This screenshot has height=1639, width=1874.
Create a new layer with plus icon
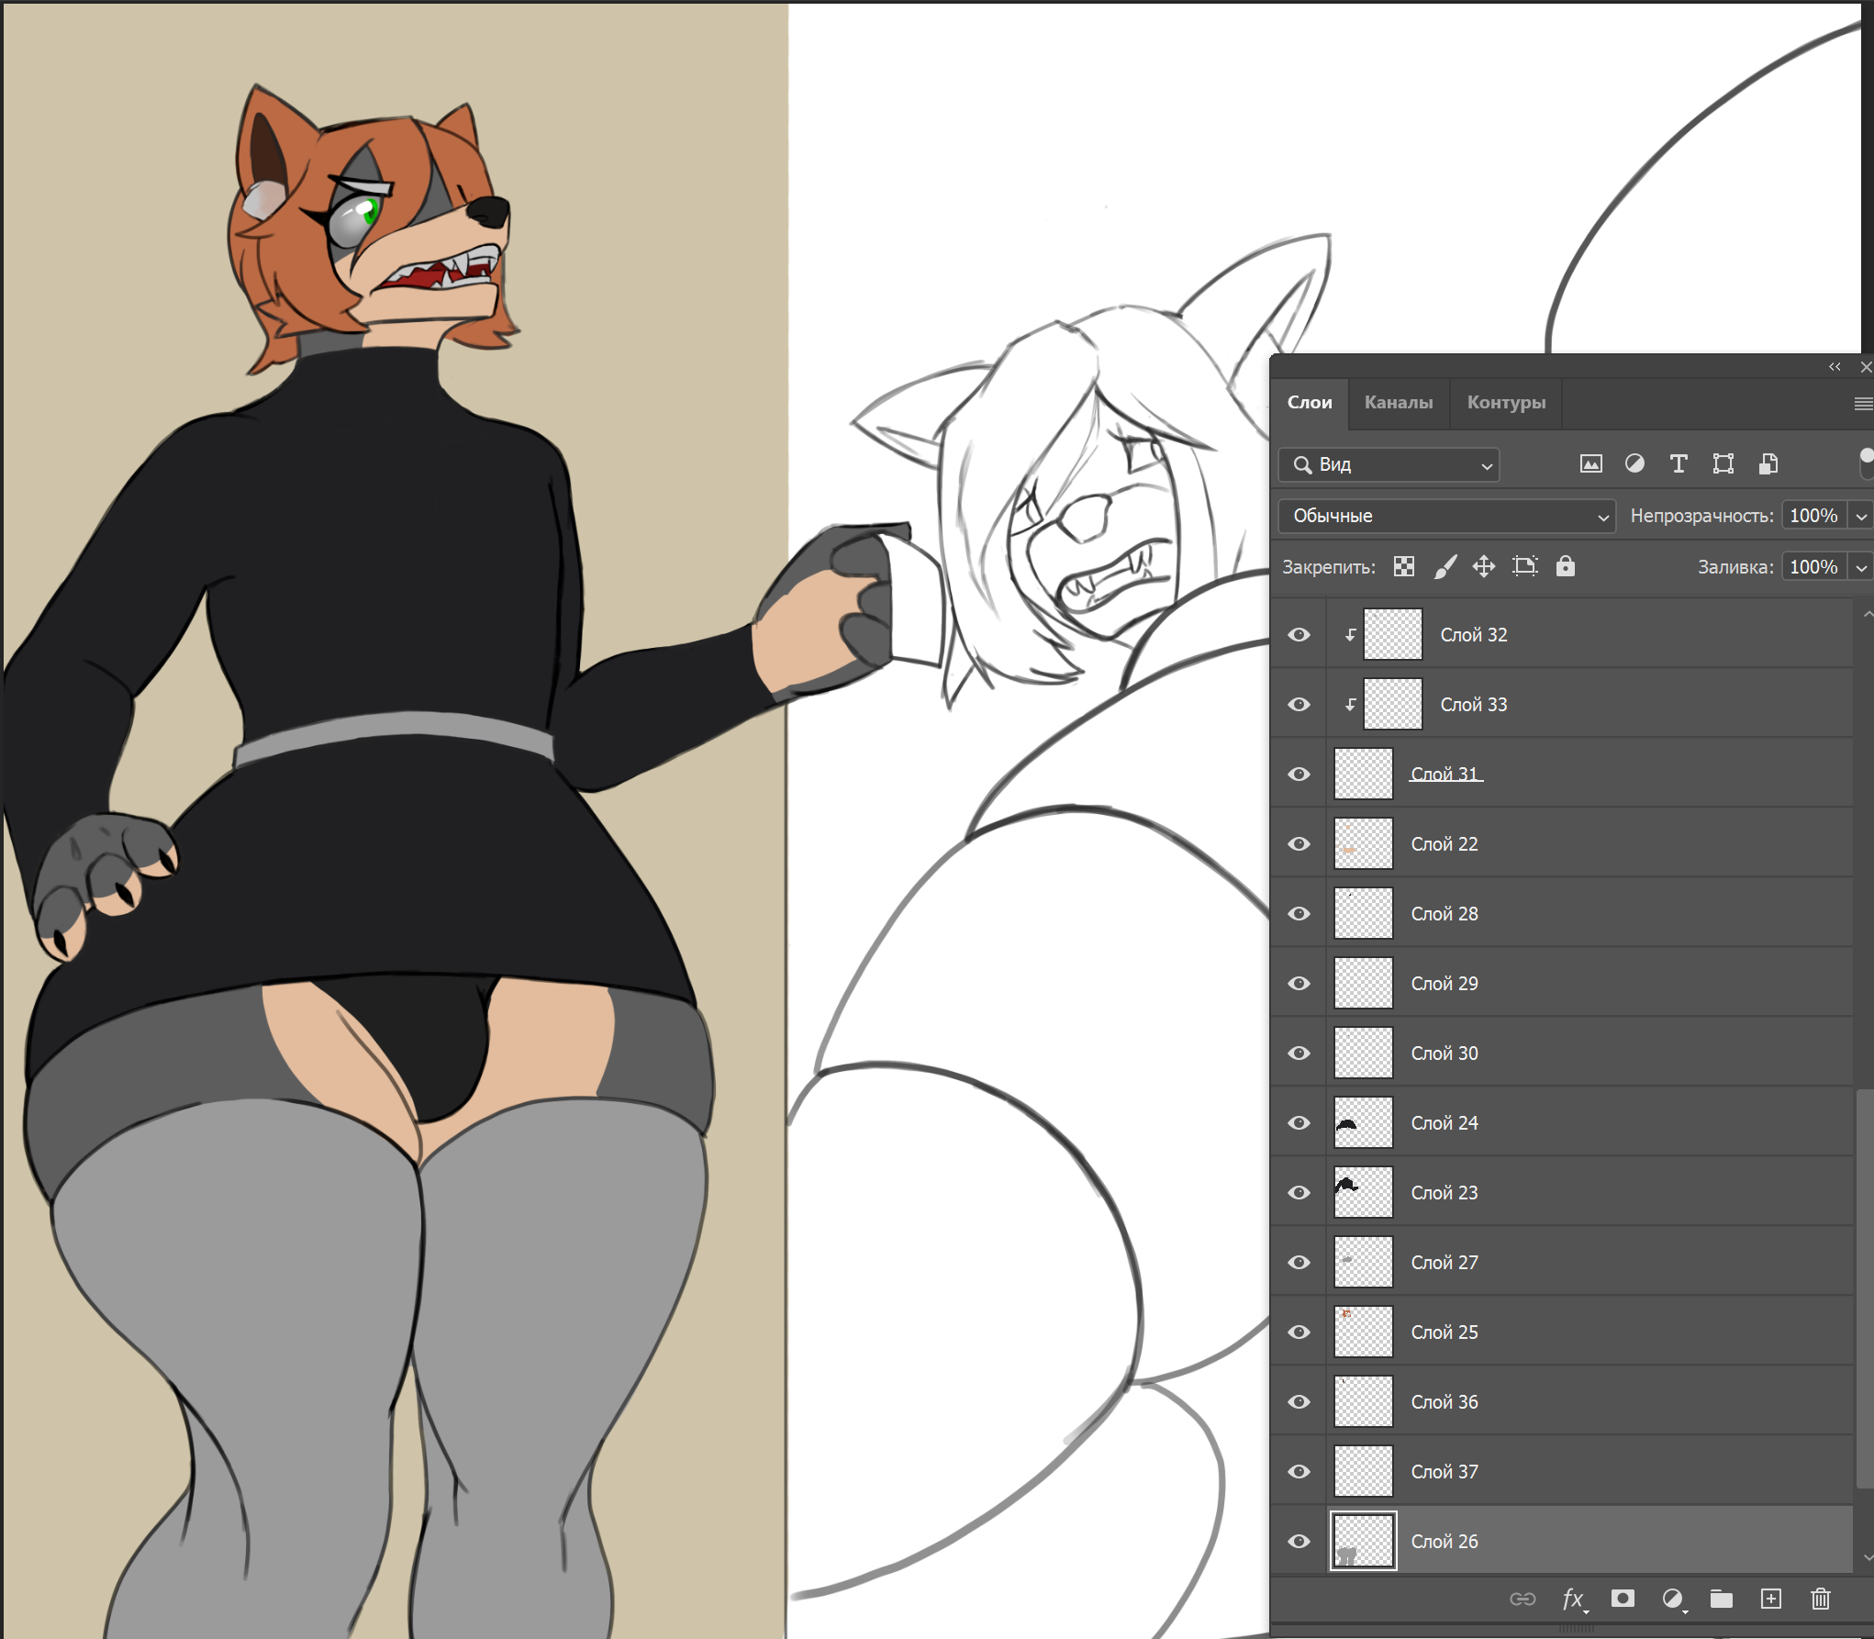1771,1599
